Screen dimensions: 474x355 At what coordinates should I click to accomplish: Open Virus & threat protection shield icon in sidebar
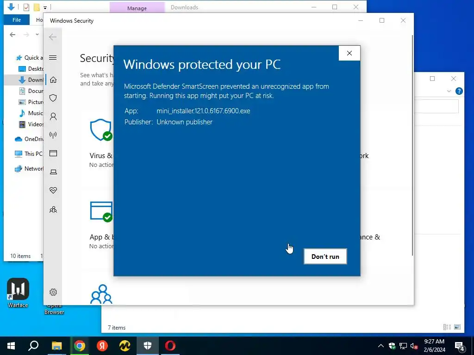click(53, 98)
